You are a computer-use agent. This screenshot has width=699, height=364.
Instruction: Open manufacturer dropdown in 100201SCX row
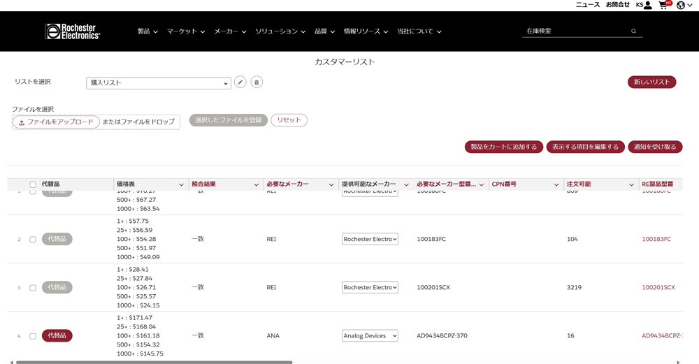[x=370, y=287]
